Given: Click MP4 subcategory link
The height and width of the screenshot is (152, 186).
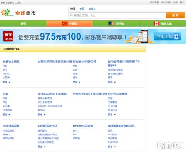Looking at the screenshot, I should [75, 135].
